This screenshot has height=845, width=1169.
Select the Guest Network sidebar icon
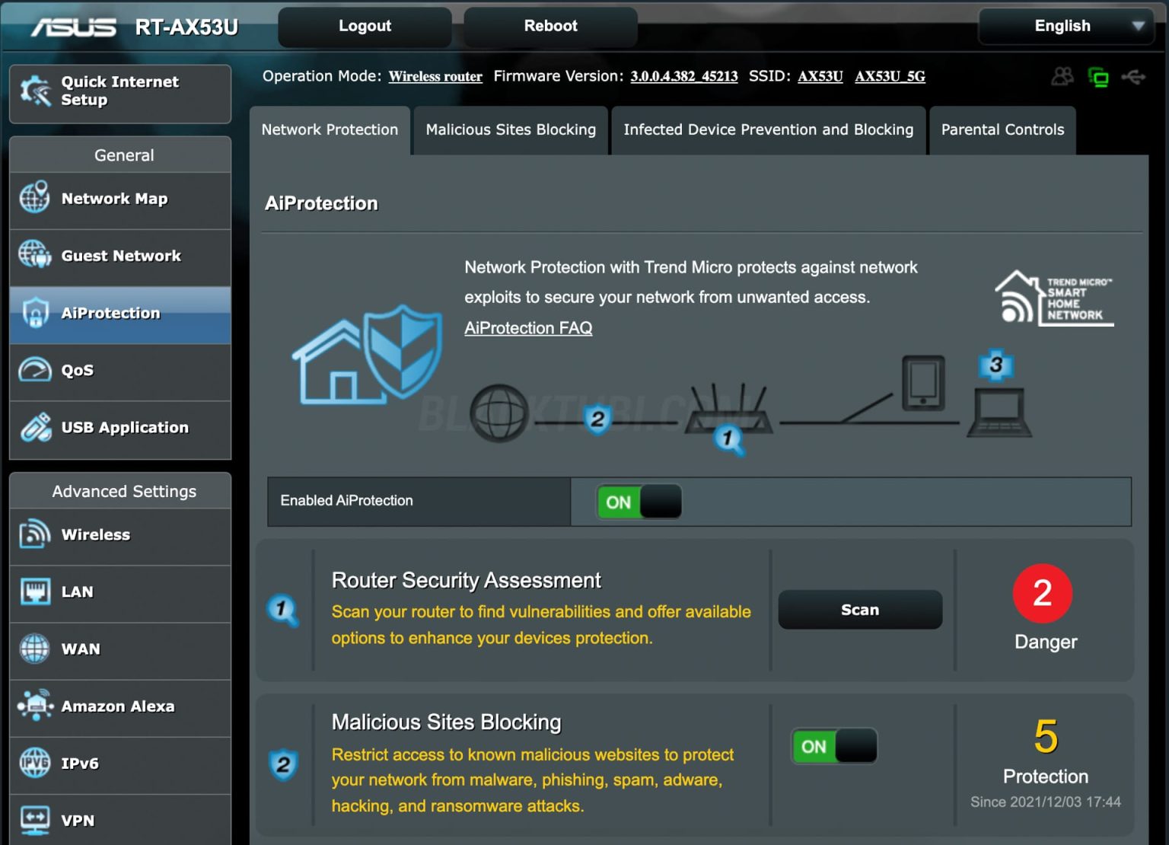33,256
